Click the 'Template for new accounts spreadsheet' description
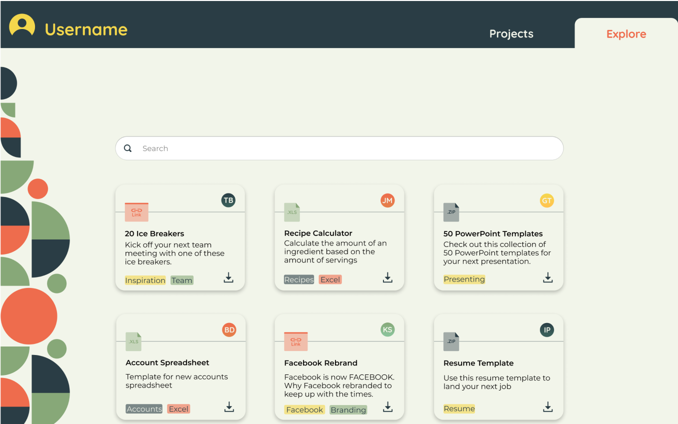Viewport: 678px width, 424px height. coord(176,381)
